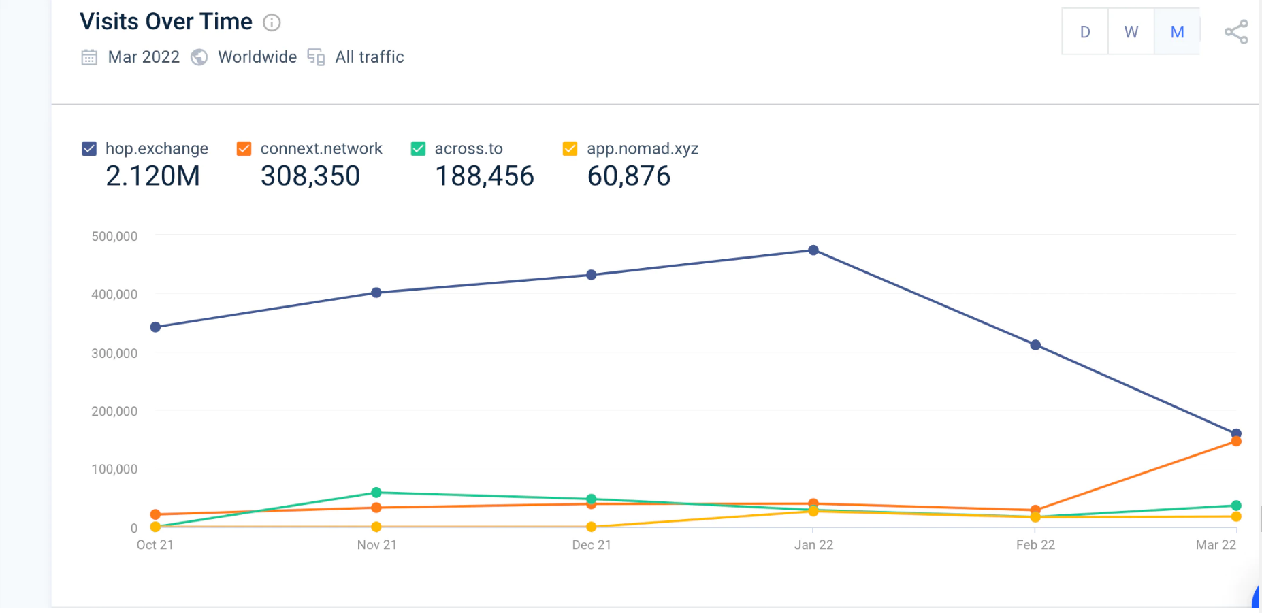Click connext.network data point at Oct 21
The width and height of the screenshot is (1262, 613).
(x=155, y=514)
